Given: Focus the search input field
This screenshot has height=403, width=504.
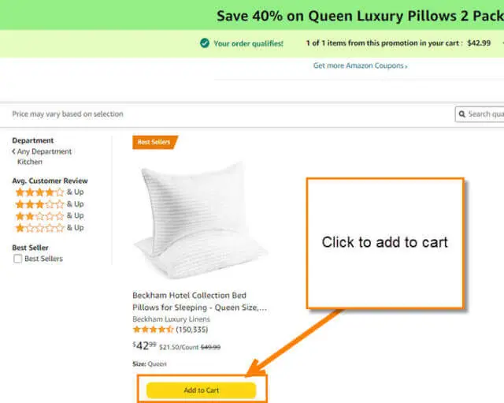Looking at the screenshot, I should pos(480,114).
